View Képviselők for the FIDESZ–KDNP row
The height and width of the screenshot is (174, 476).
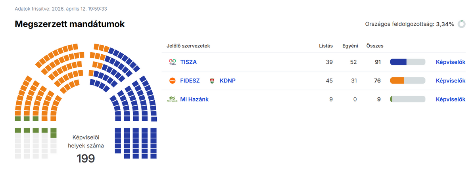450,81
